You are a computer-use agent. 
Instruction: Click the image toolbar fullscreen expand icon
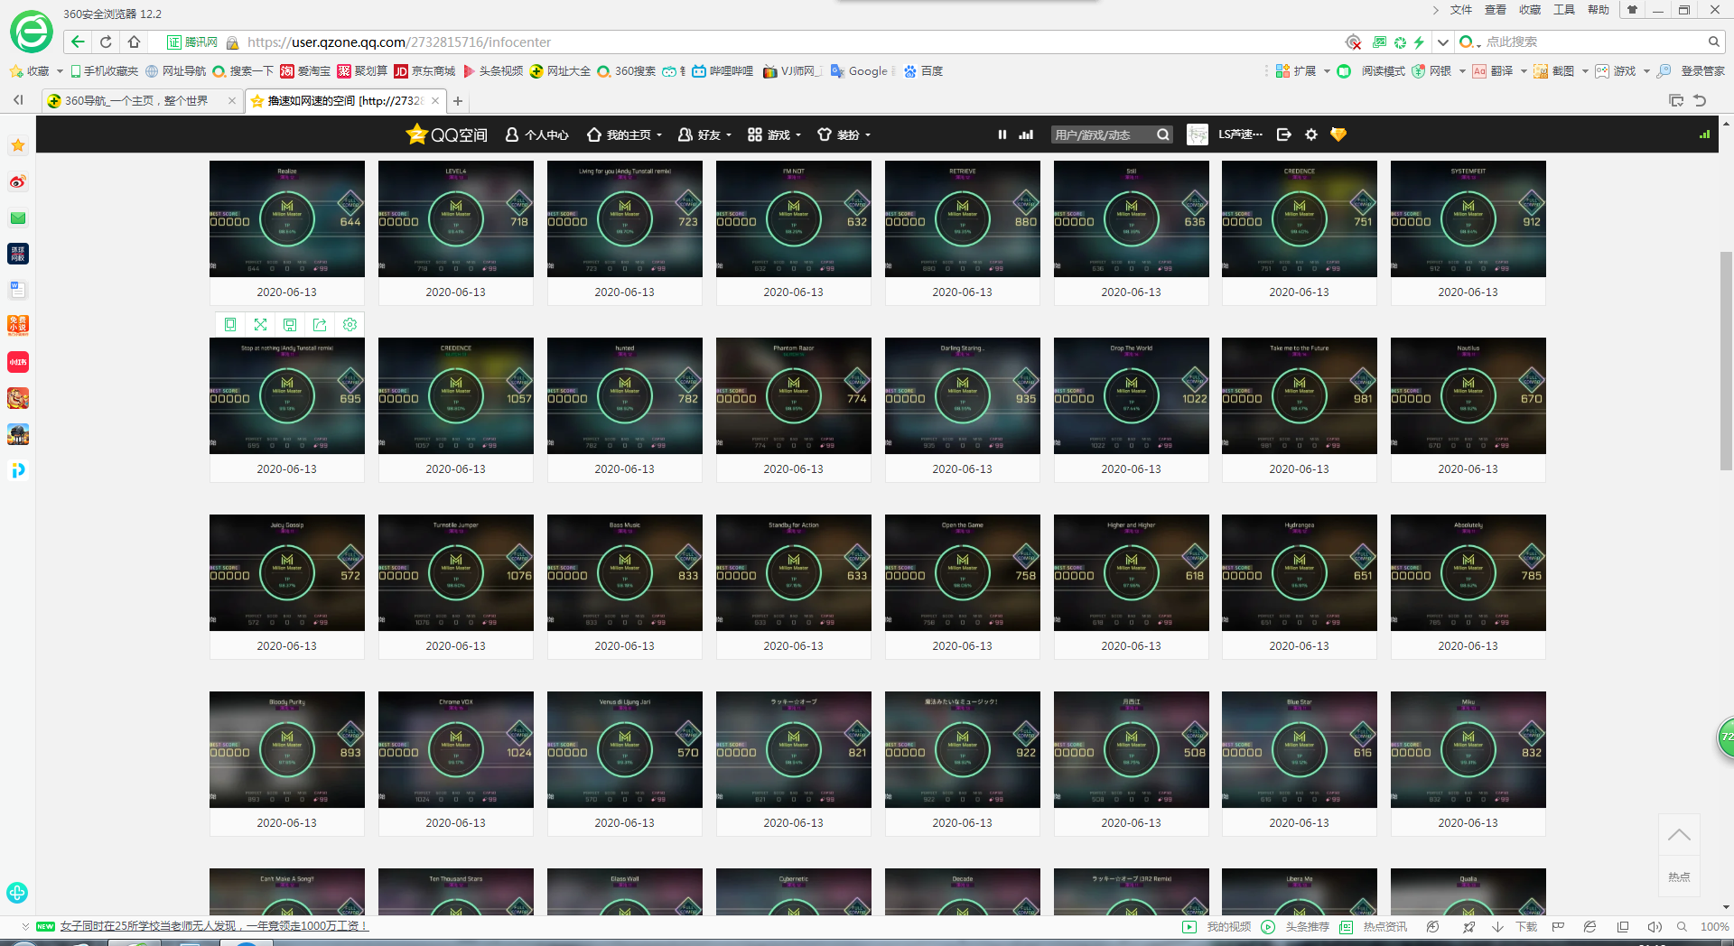(x=260, y=324)
